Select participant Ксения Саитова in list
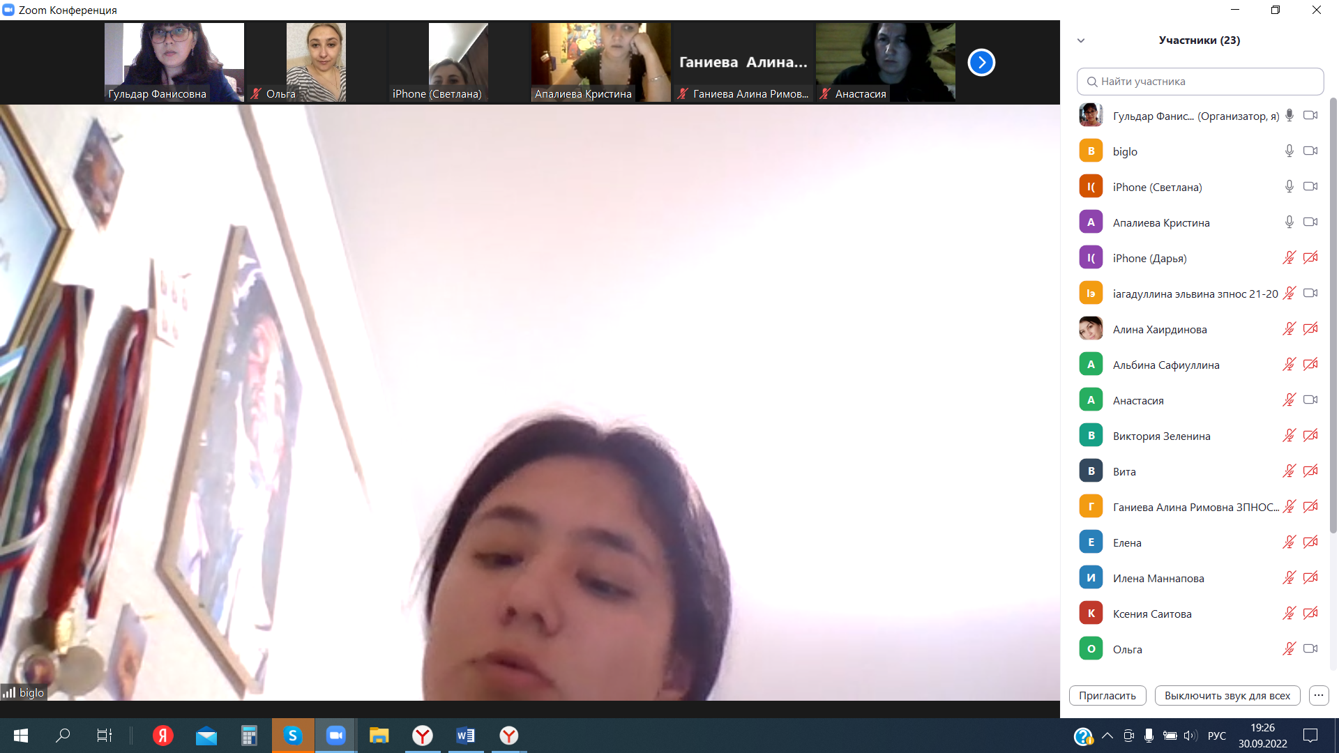Screen dimensions: 1339x753 click(1152, 614)
